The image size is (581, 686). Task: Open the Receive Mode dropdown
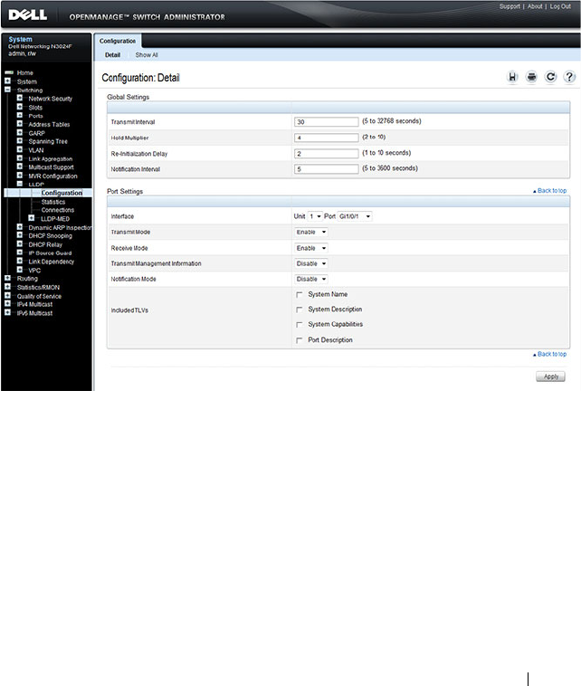(x=311, y=248)
